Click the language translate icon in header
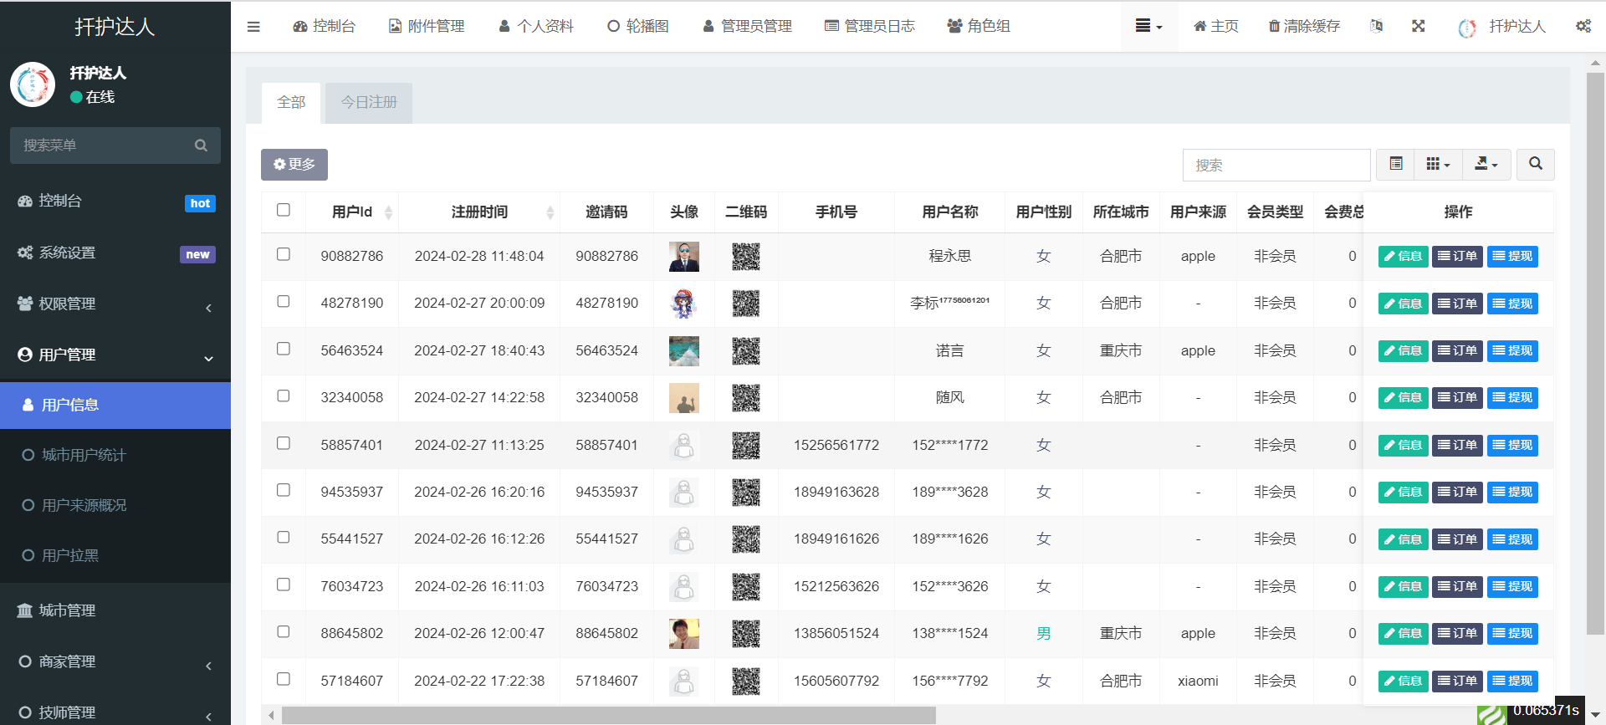Screen dimensions: 1606x725 pos(1376,26)
